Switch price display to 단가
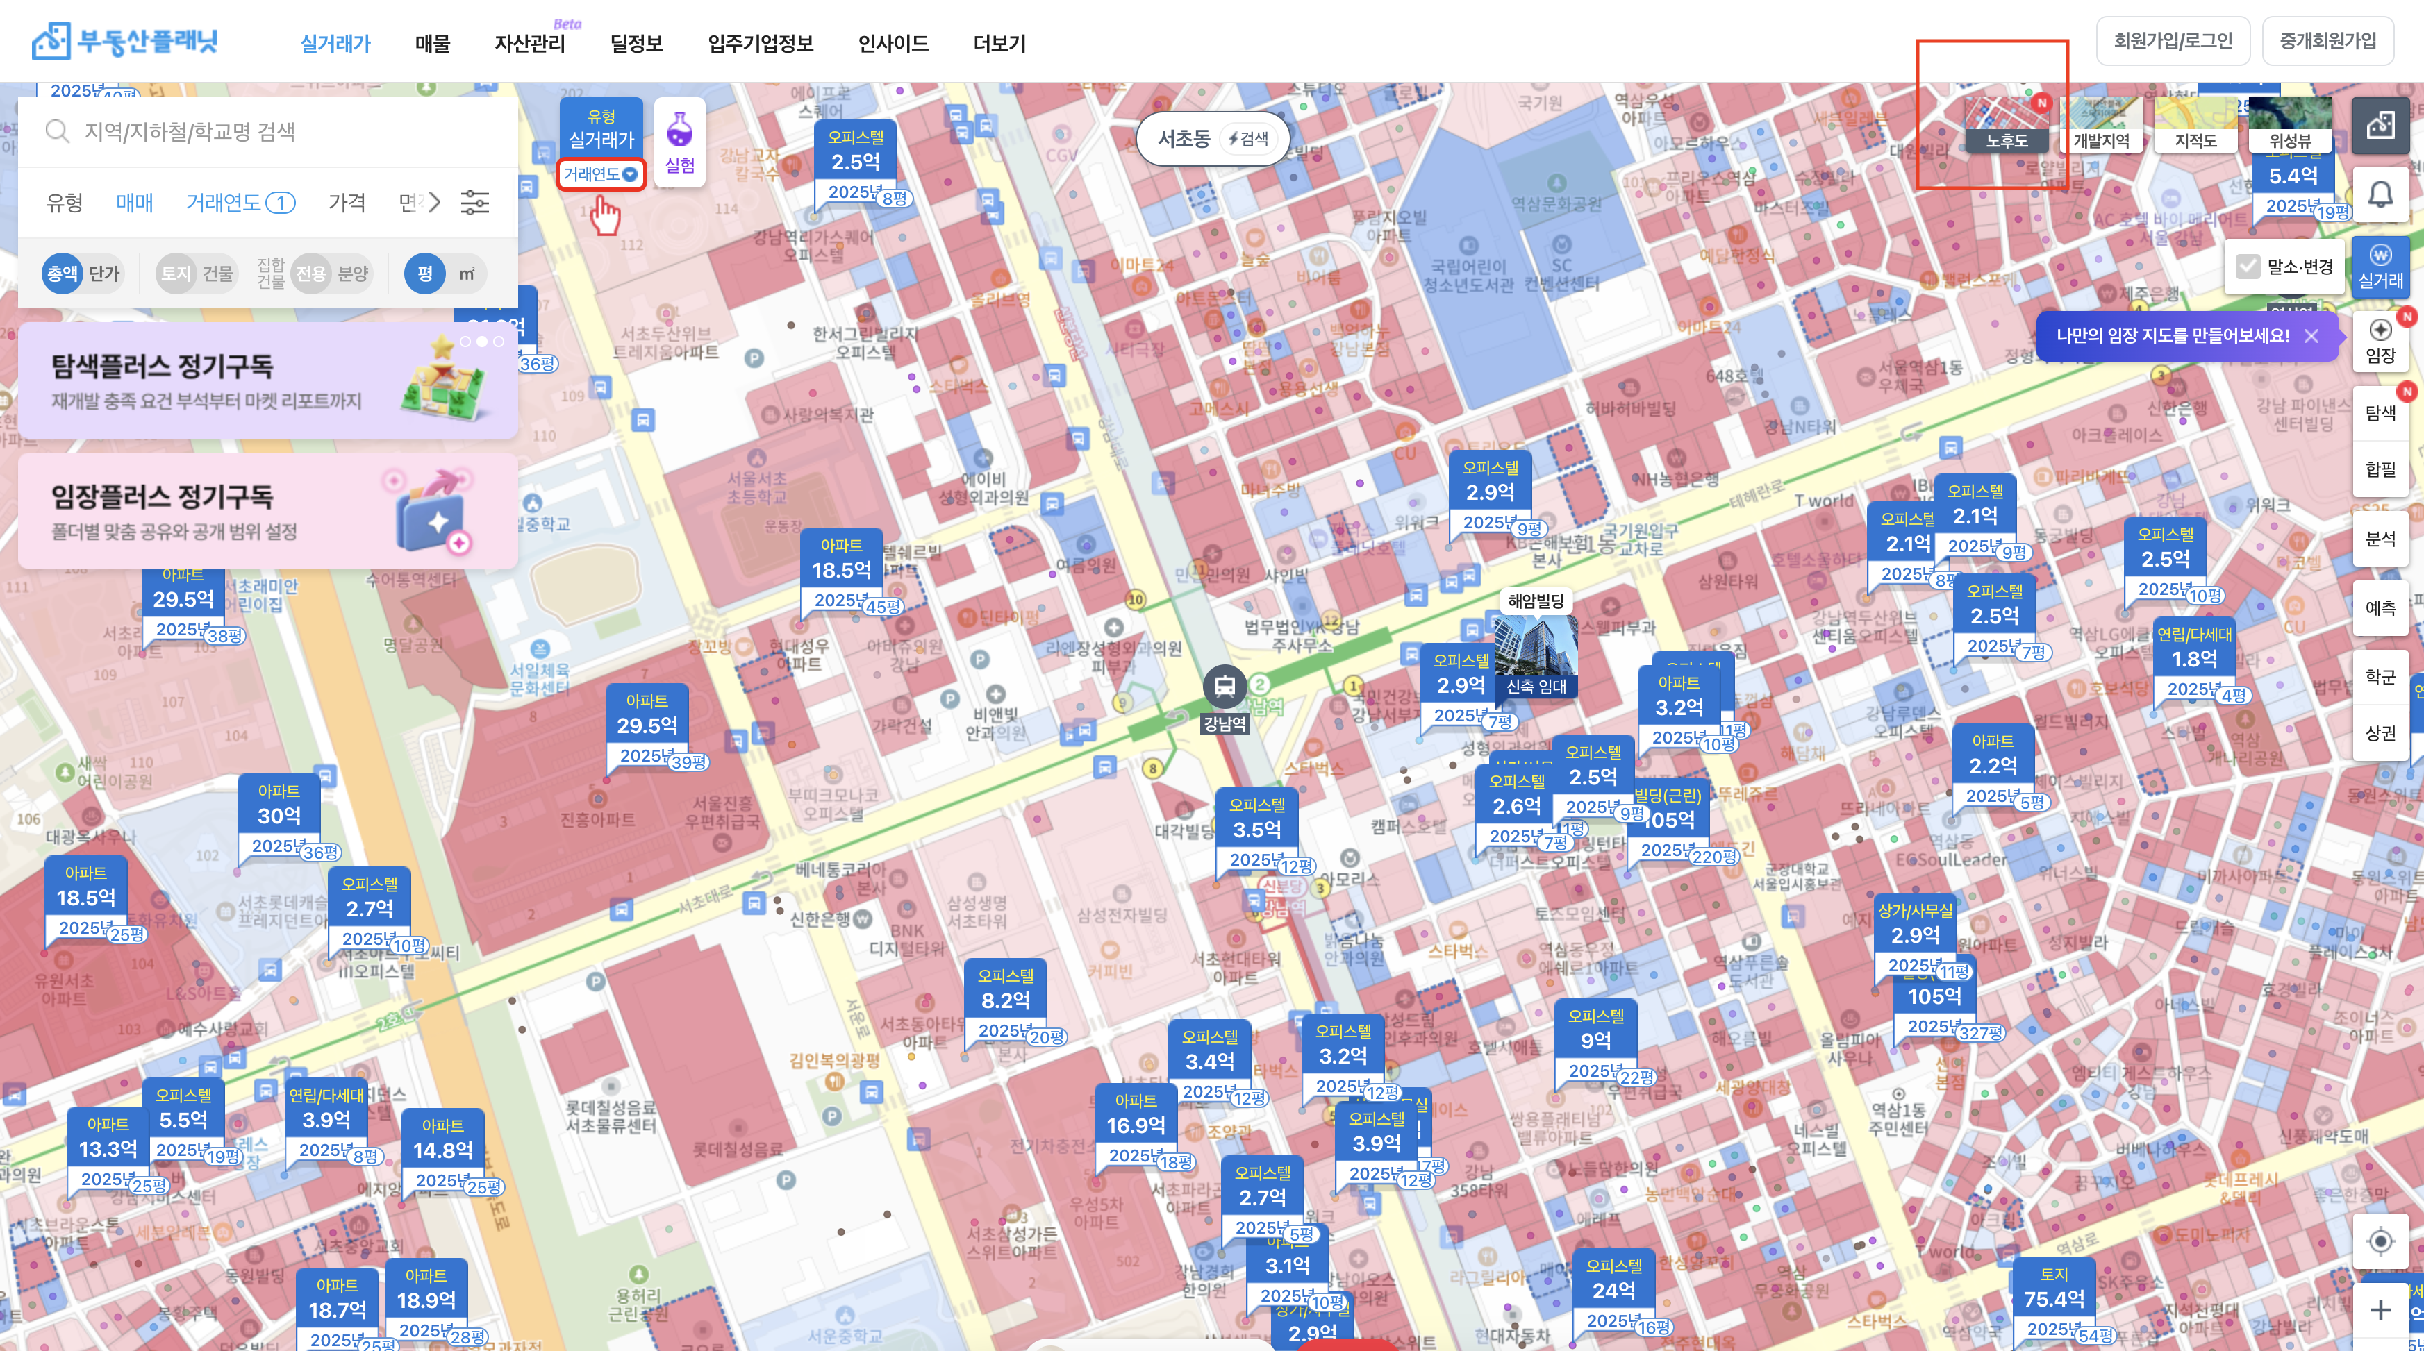 click(x=104, y=274)
